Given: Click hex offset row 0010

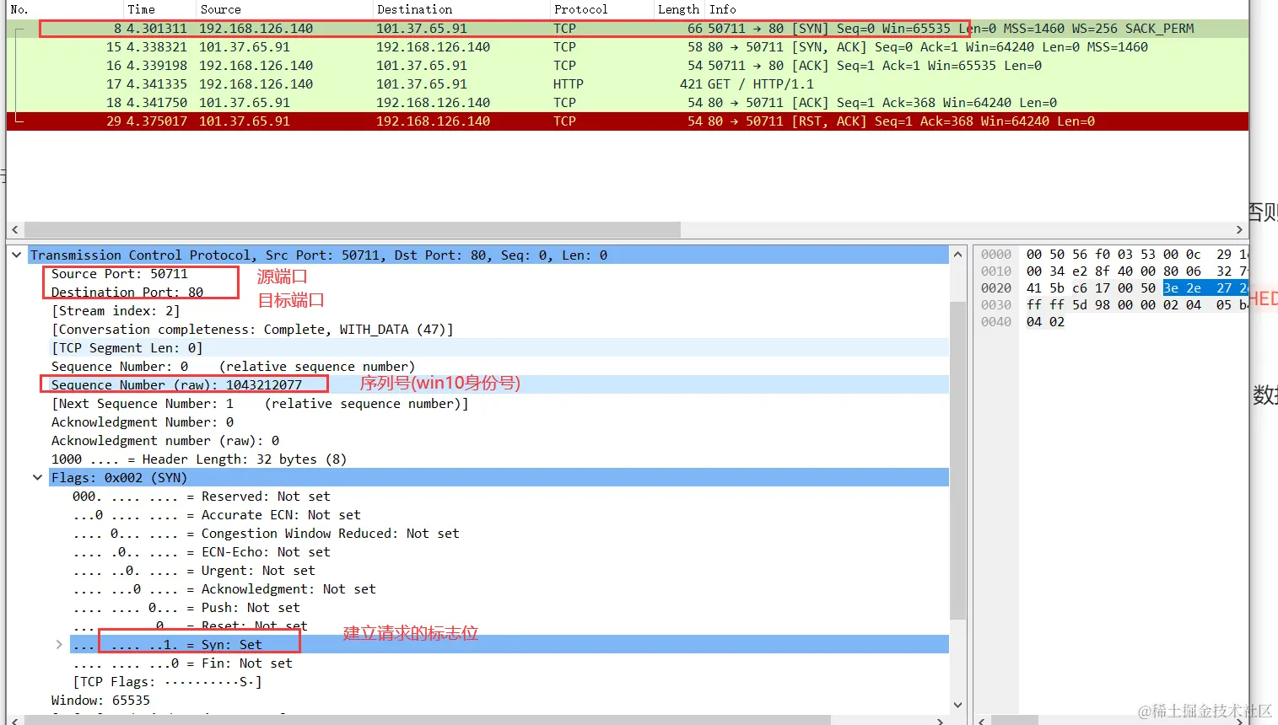Looking at the screenshot, I should [995, 271].
